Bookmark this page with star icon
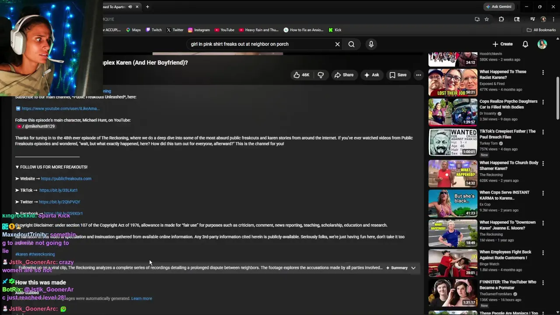 [486, 19]
